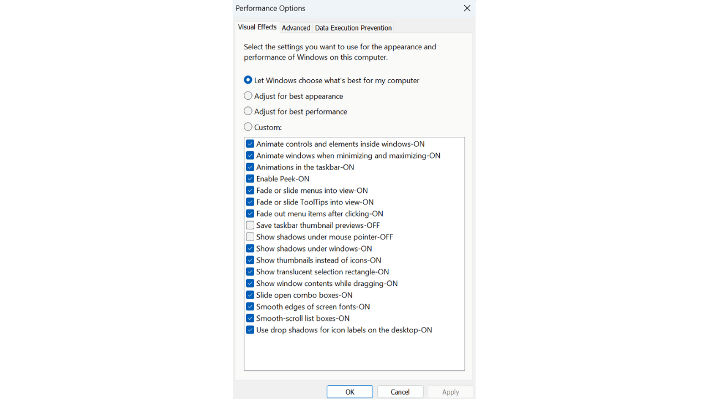Viewport: 709px width, 399px height.
Task: Cancel the Performance Options dialog
Action: [x=400, y=392]
